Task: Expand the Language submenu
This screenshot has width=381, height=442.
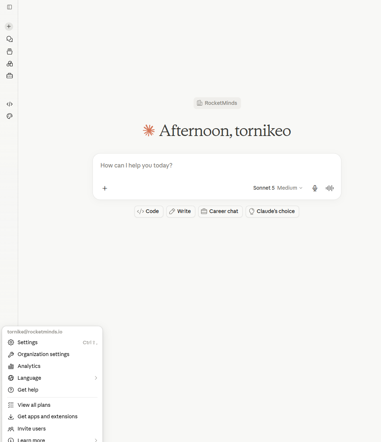Action: click(x=53, y=378)
